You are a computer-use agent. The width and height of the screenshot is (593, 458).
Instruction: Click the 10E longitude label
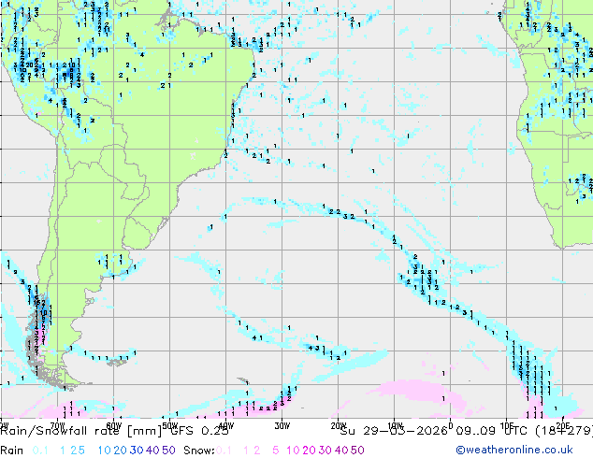pyautogui.click(x=507, y=425)
